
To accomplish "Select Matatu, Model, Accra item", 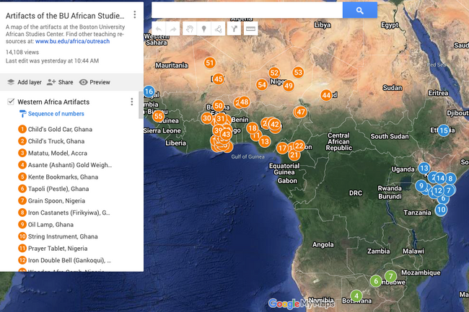I will pyautogui.click(x=53, y=153).
